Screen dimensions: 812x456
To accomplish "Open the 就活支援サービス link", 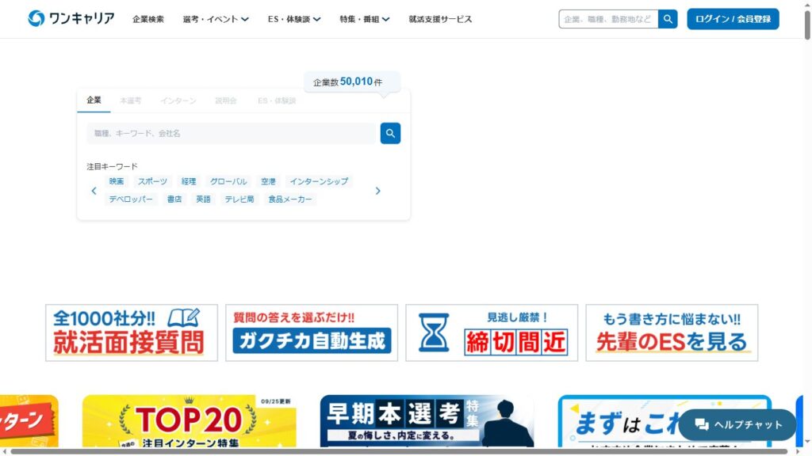I will [x=440, y=19].
